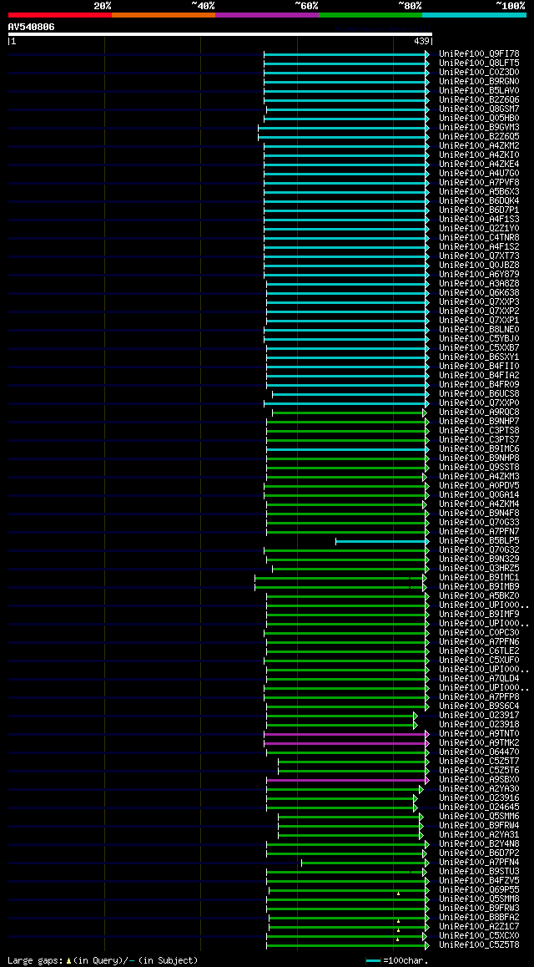Select the query name AV540806
This screenshot has width=534, height=967.
point(31,27)
